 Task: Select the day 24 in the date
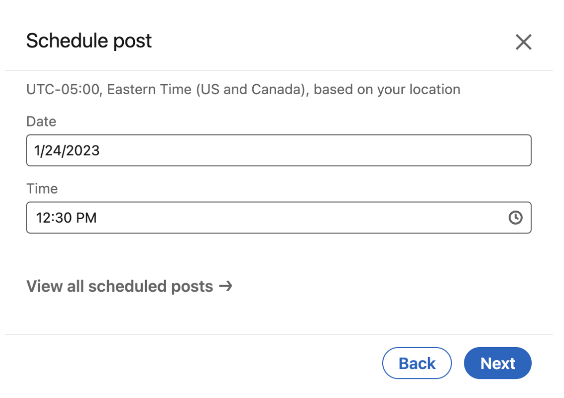(53, 151)
